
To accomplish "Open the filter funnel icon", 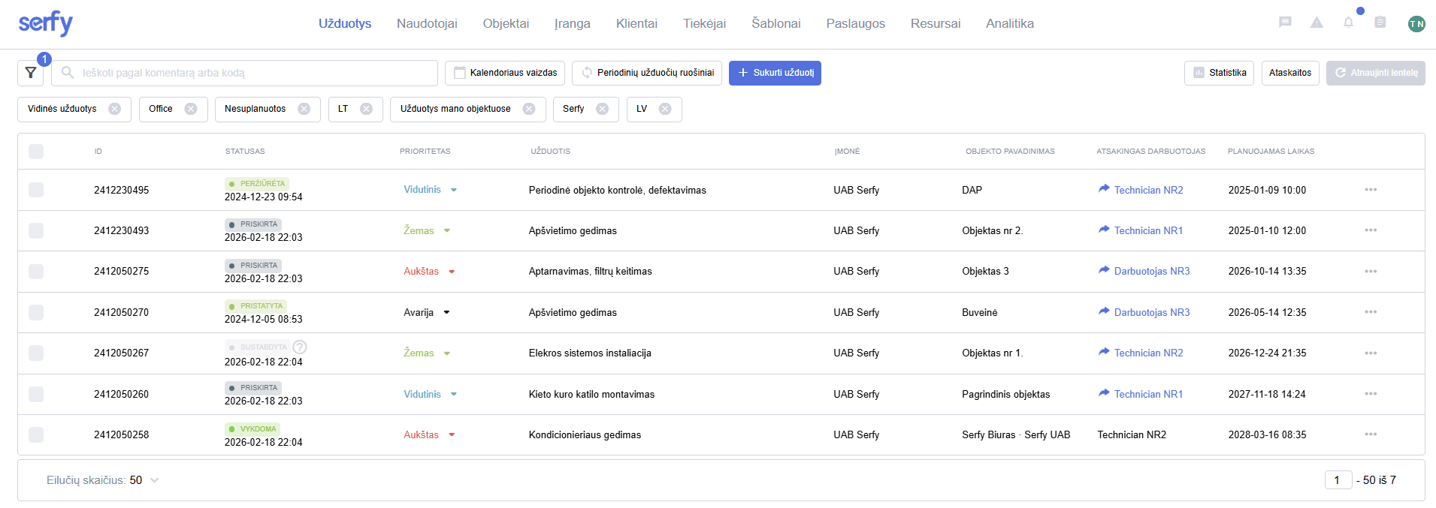I will click(x=31, y=73).
